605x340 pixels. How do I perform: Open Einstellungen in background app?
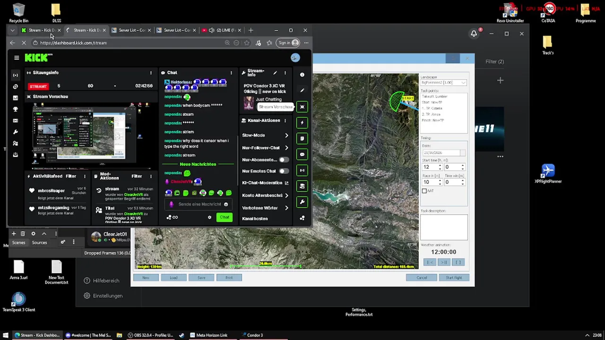pyautogui.click(x=103, y=296)
